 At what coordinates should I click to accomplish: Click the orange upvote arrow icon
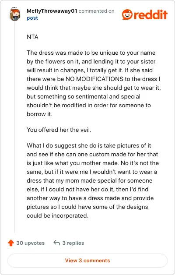(11, 243)
